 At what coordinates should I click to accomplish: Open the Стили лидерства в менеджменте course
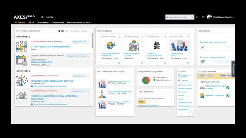[x=50, y=46]
